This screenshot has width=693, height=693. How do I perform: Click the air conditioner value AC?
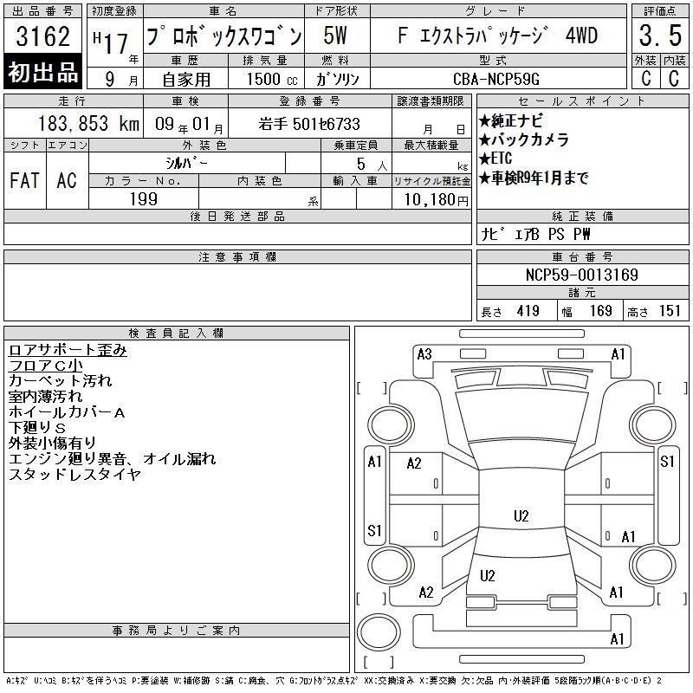click(67, 180)
